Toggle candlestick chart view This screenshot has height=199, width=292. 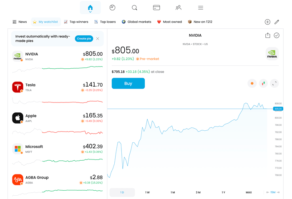pyautogui.click(x=263, y=83)
